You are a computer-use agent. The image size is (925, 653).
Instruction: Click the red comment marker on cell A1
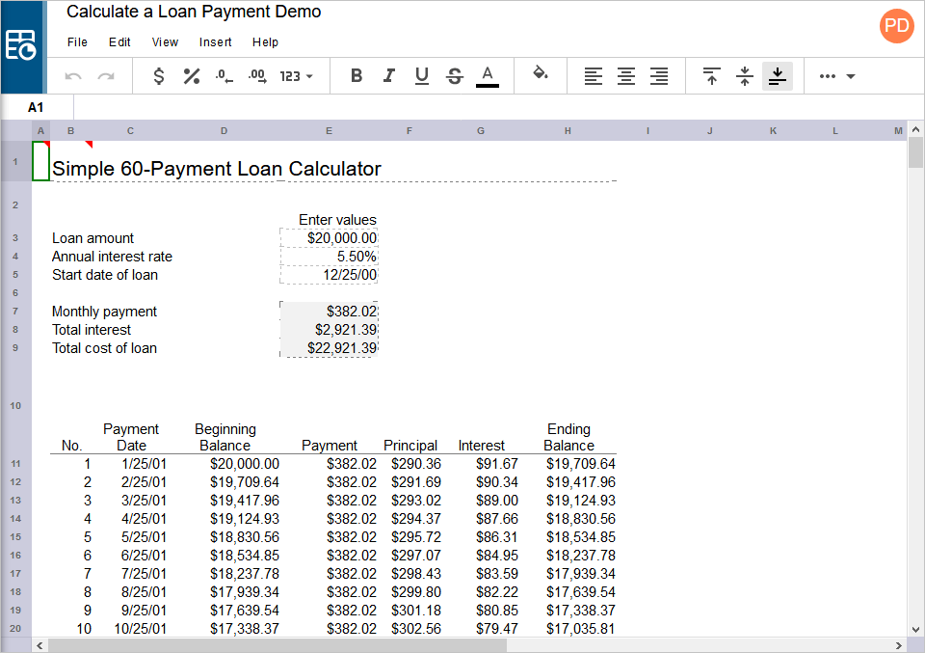46,144
